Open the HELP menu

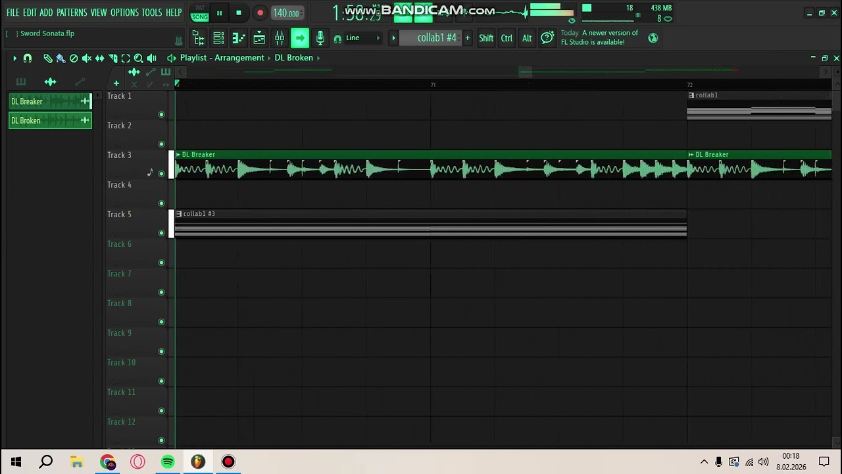coord(174,13)
